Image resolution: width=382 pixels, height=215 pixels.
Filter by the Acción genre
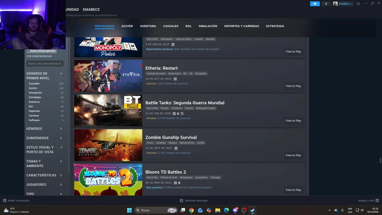click(33, 88)
